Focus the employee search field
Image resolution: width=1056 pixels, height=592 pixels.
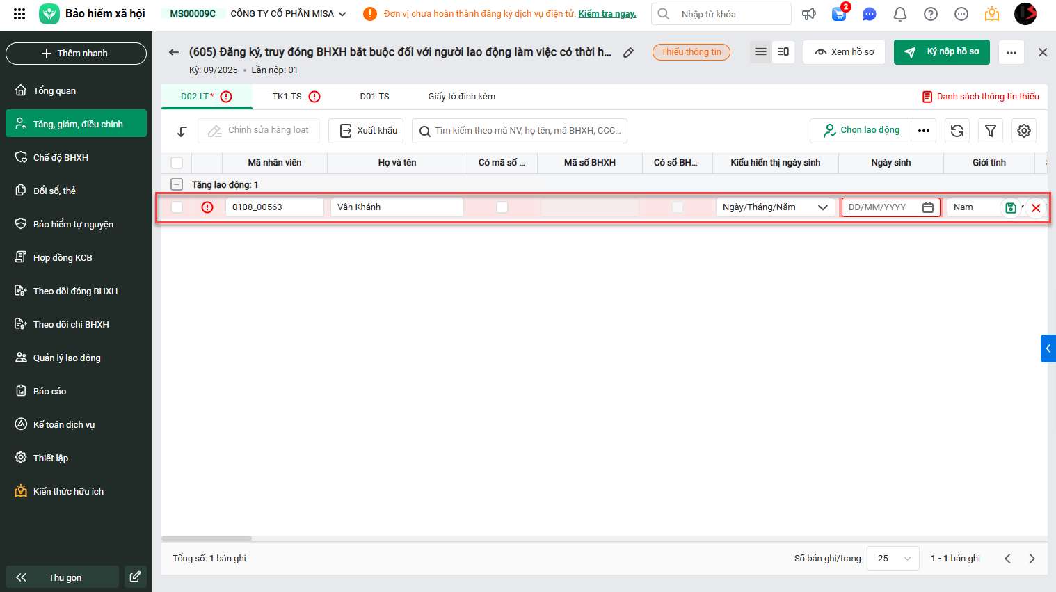(x=520, y=131)
